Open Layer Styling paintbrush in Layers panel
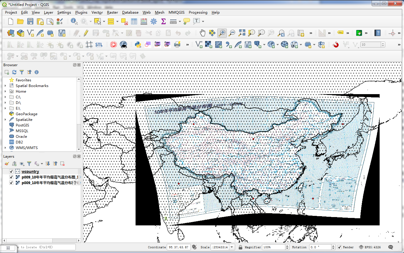Image resolution: width=404 pixels, height=253 pixels. [7, 164]
